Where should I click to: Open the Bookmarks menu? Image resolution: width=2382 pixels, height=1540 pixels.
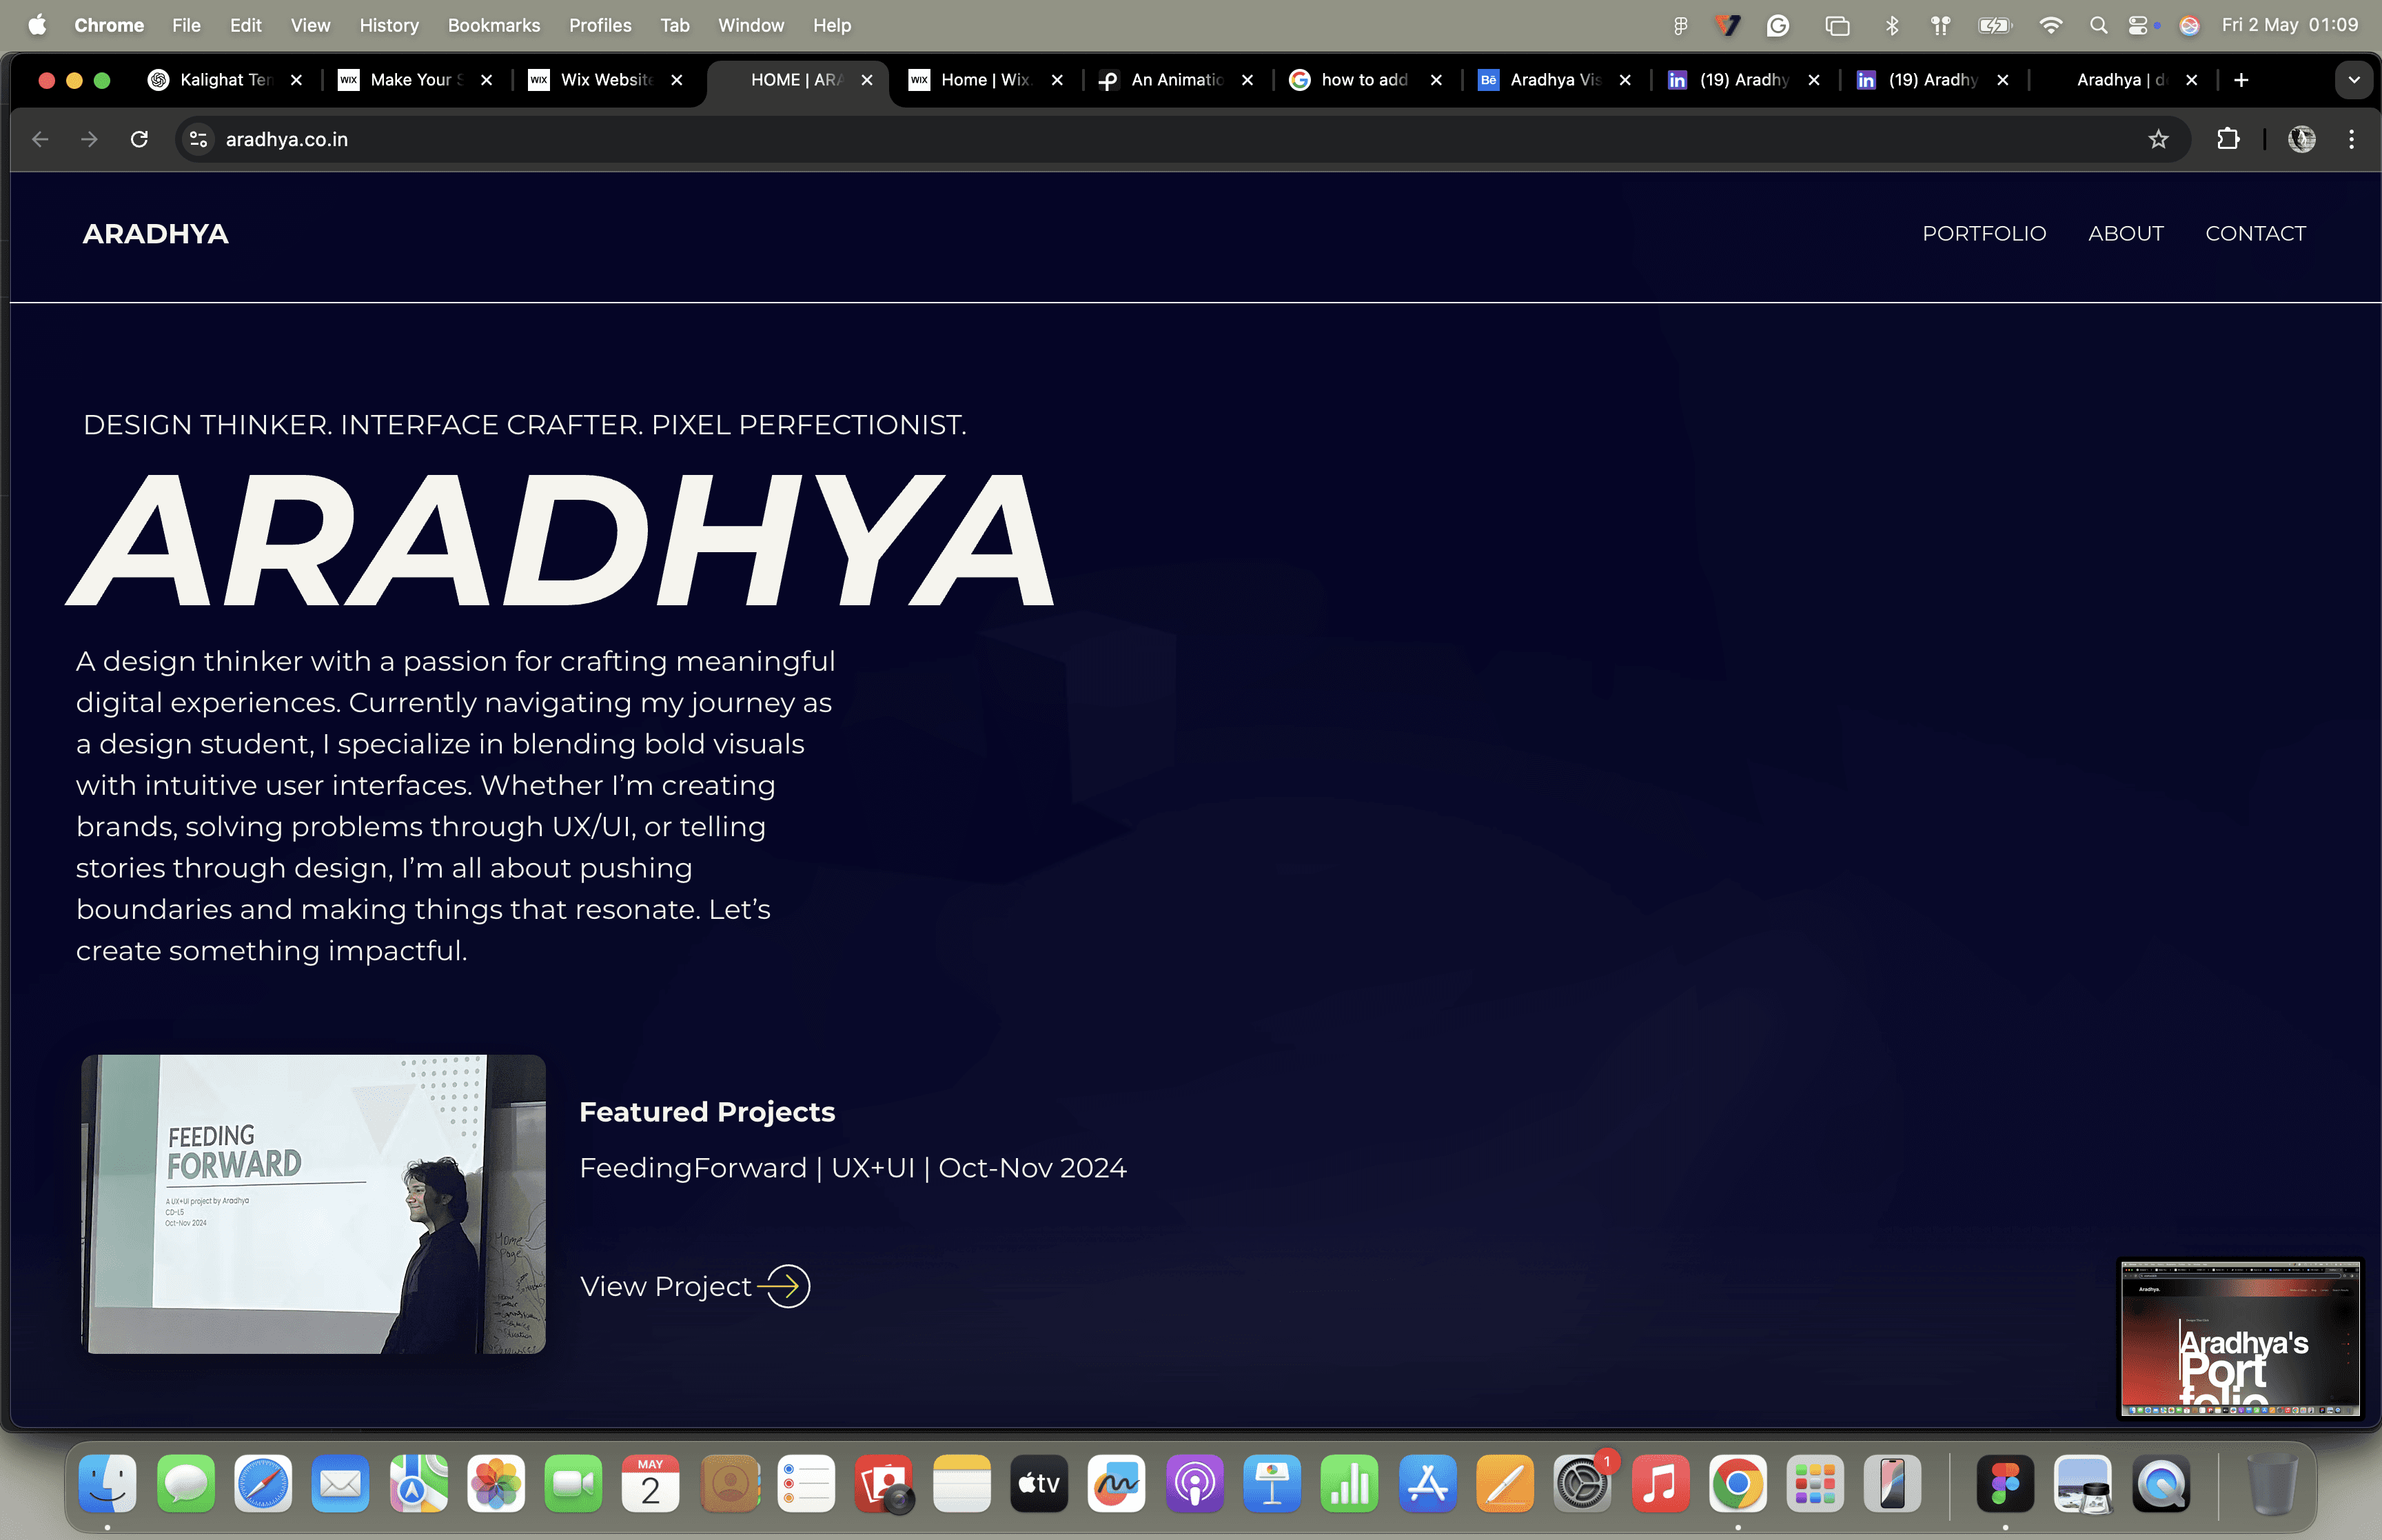[493, 25]
